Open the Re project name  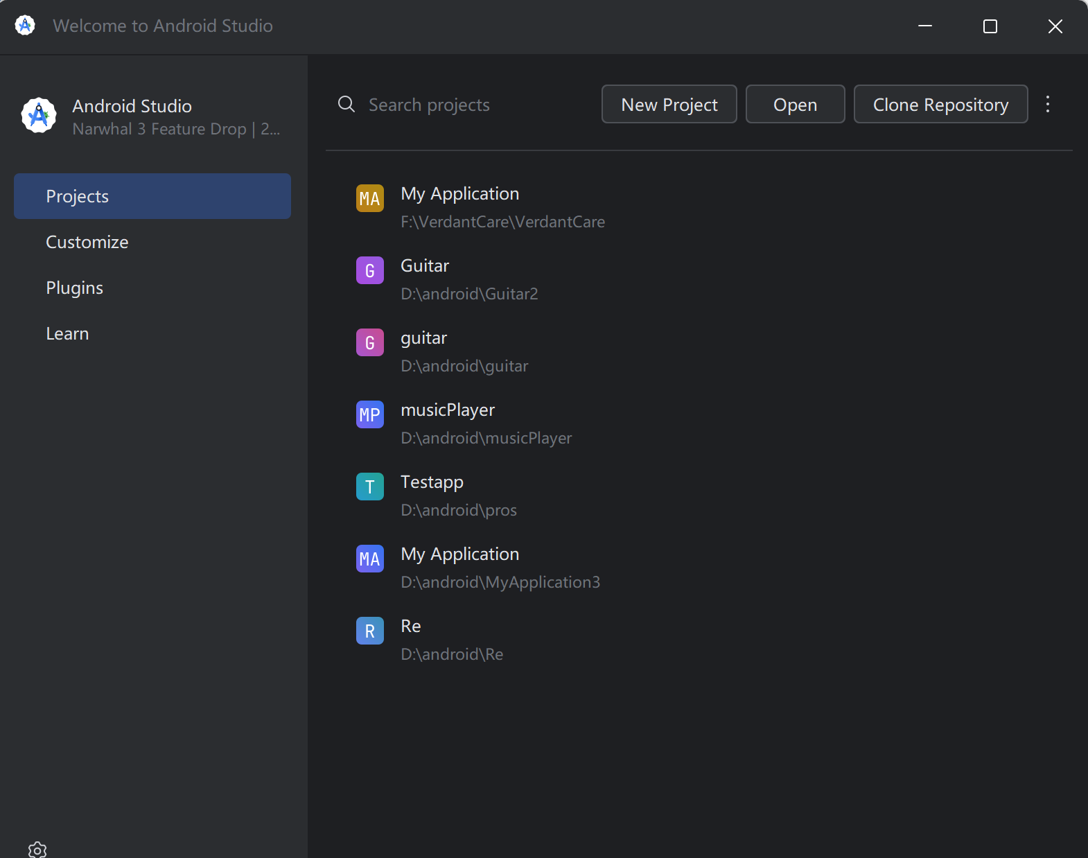[411, 626]
